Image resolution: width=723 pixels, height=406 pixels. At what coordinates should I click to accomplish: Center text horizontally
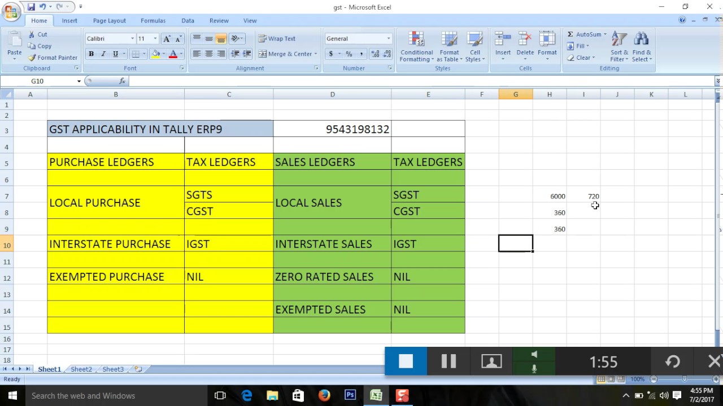209,54
